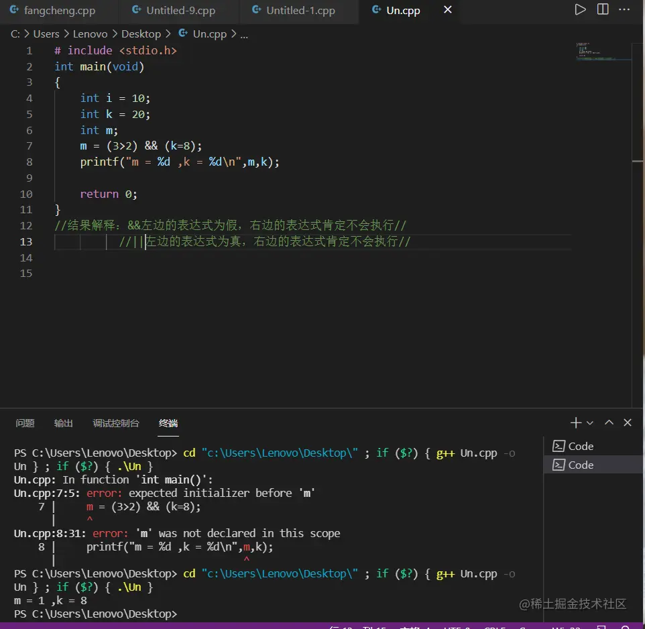Screen dimensions: 645x629
Task: Click line number 7 in the gutter
Action: [30, 146]
